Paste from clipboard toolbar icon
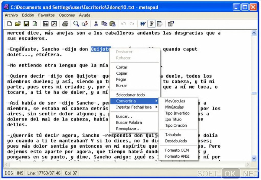This screenshot has height=180, width=261. pos(113,24)
